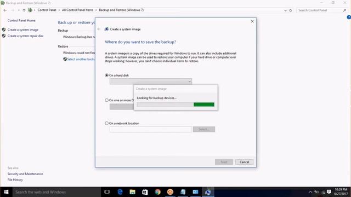Click the wizard back arrow
Viewport: 351px width, 197px height.
99,29
